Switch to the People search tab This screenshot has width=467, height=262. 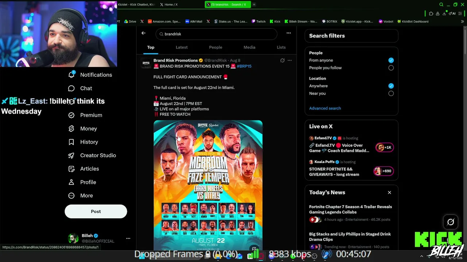pyautogui.click(x=216, y=47)
